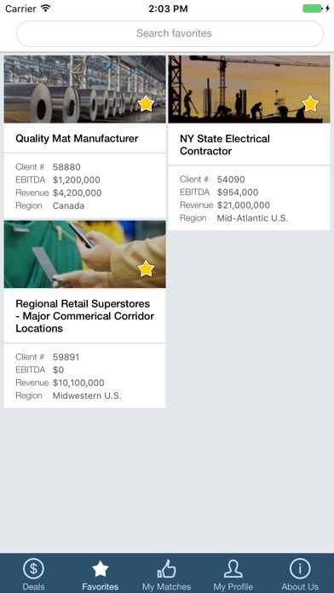Open NY State Electrical Contractor title

[225, 145]
